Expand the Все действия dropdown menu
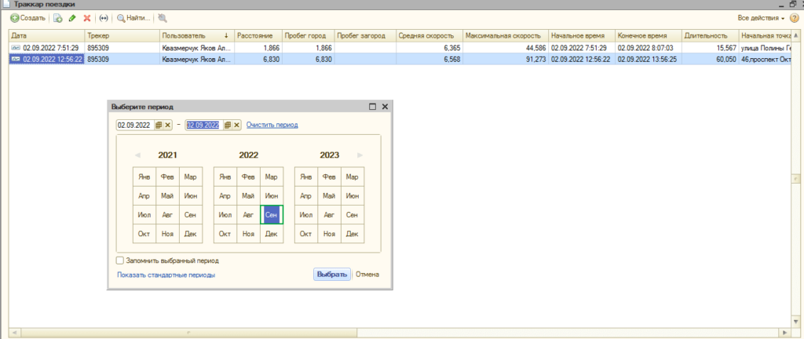This screenshot has height=339, width=804. [x=761, y=17]
